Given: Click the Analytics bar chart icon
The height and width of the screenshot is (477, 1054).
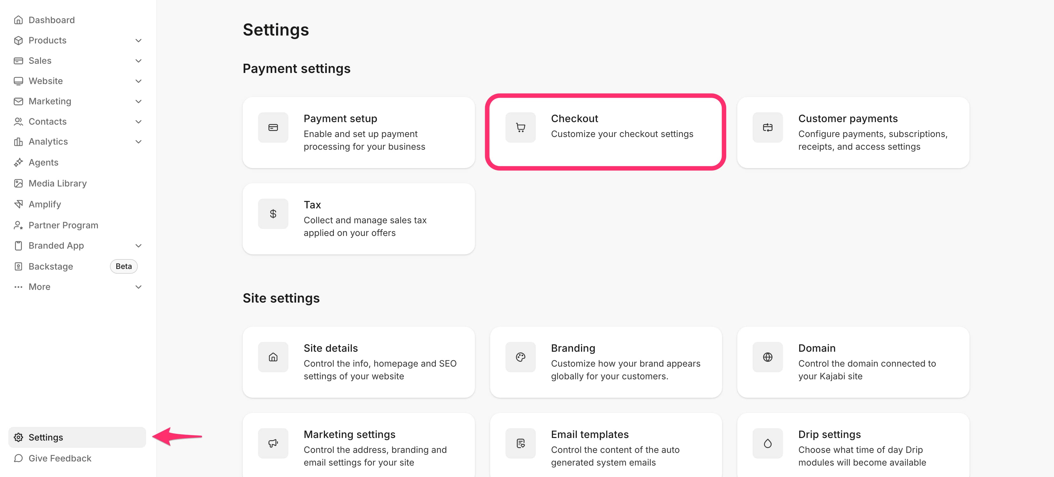Looking at the screenshot, I should pos(18,142).
